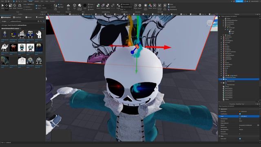Toggle the DoubleSided property checkbox

(240, 119)
